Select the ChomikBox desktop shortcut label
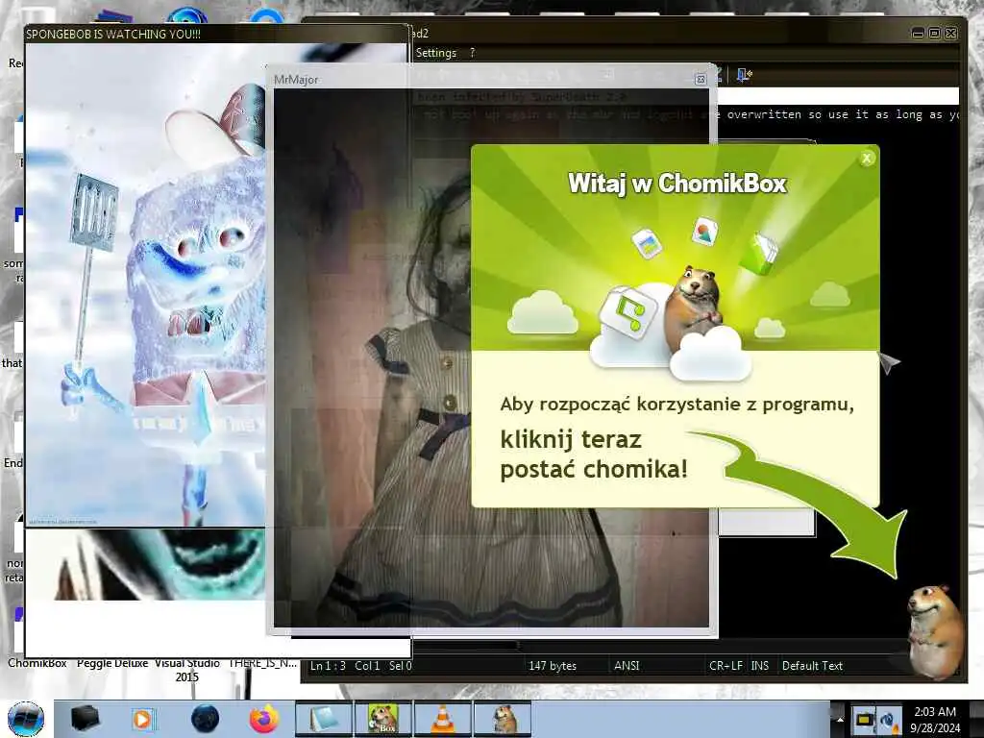Image resolution: width=984 pixels, height=738 pixels. click(37, 664)
